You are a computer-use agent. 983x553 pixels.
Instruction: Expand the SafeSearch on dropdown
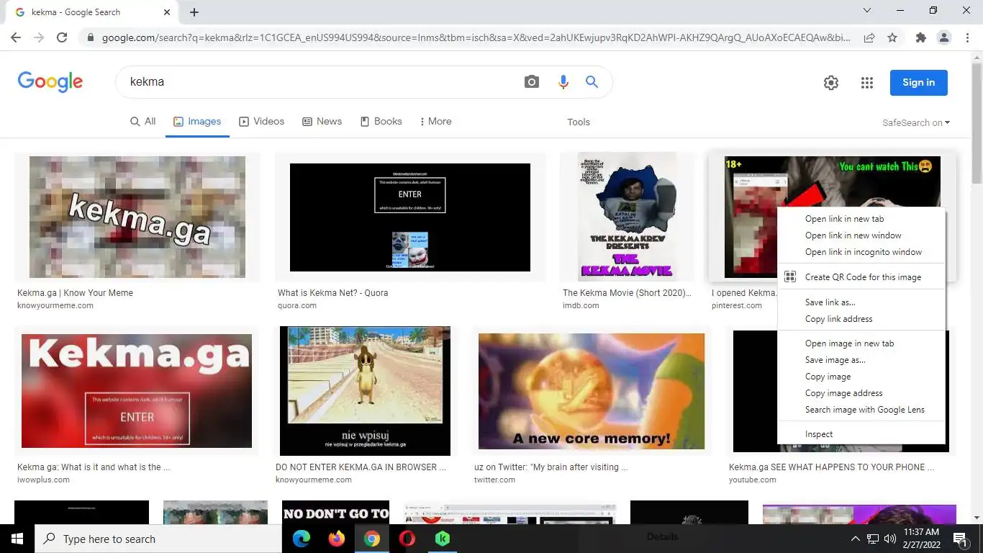[x=916, y=122]
